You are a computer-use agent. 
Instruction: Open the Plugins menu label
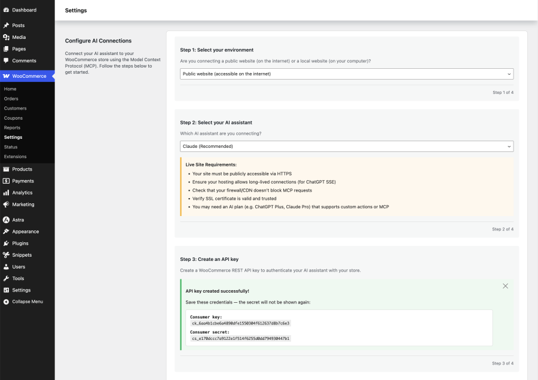click(x=20, y=243)
